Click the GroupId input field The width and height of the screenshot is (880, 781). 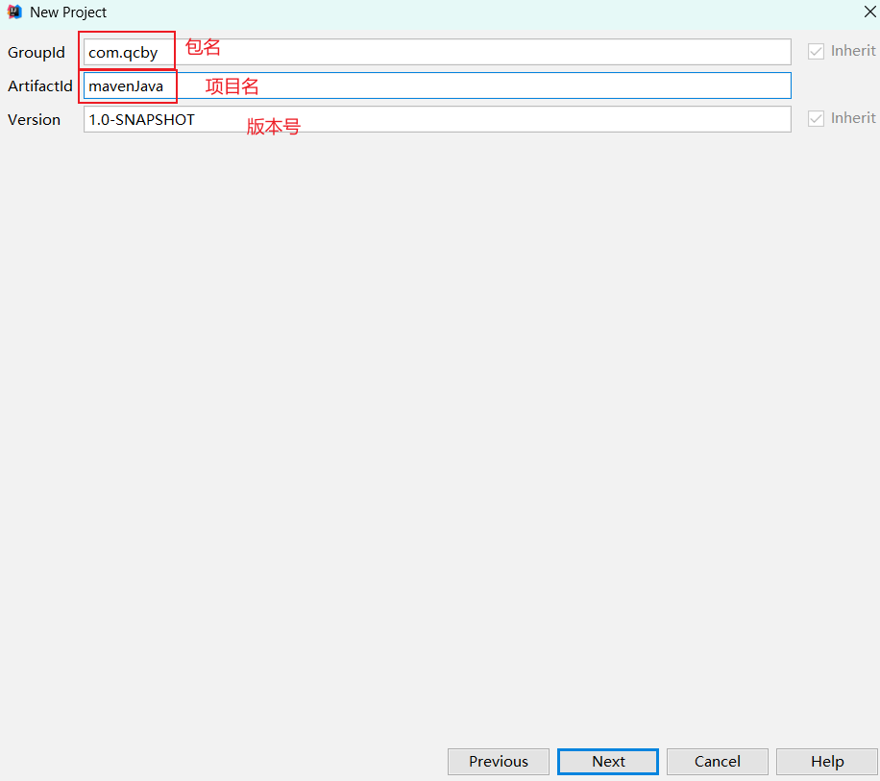point(437,52)
